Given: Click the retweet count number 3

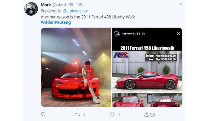Looking at the screenshot, I should (x=84, y=114).
